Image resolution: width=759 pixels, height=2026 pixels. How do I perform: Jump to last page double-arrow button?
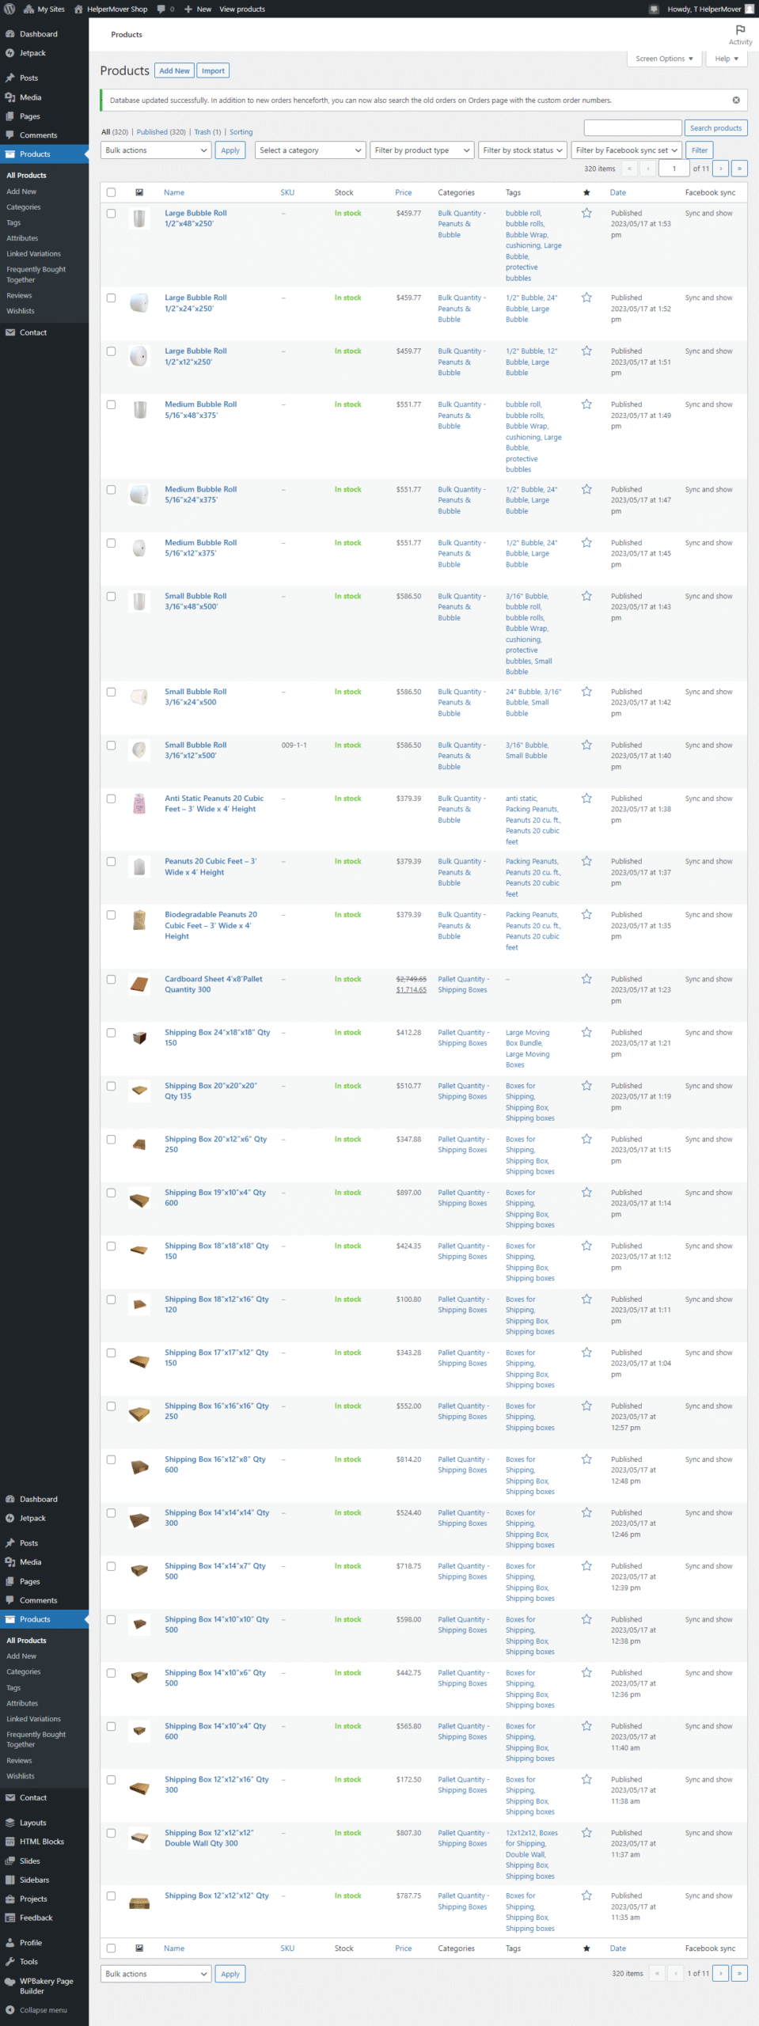[x=739, y=169]
